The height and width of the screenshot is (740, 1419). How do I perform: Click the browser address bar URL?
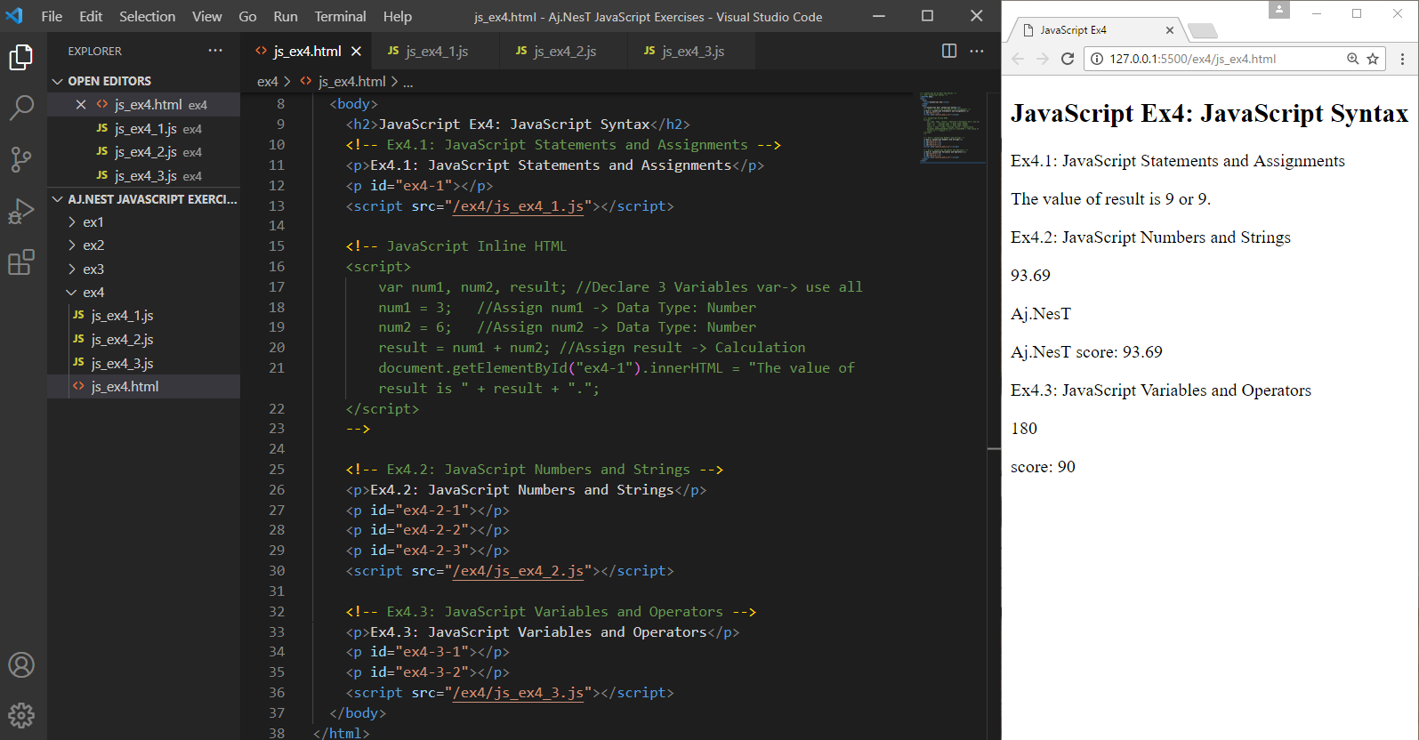[x=1192, y=59]
